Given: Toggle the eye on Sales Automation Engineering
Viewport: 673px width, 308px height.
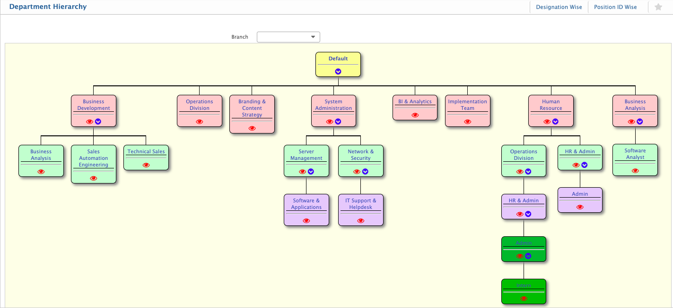Looking at the screenshot, I should [94, 178].
